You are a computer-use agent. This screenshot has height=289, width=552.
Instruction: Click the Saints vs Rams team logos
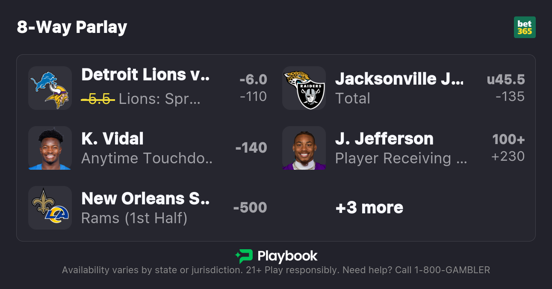(50, 208)
